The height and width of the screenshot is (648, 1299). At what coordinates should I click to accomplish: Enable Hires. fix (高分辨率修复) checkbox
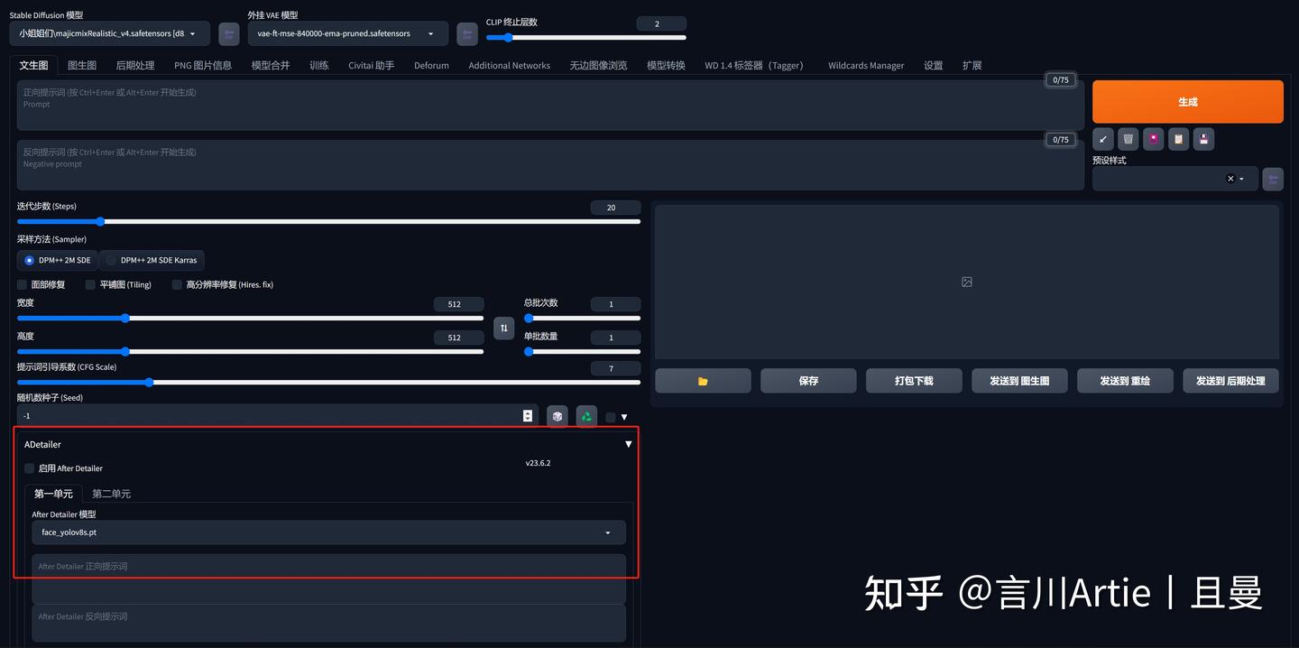pos(177,284)
